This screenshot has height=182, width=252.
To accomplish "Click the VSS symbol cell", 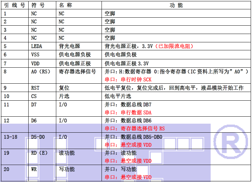I will (x=35, y=55).
